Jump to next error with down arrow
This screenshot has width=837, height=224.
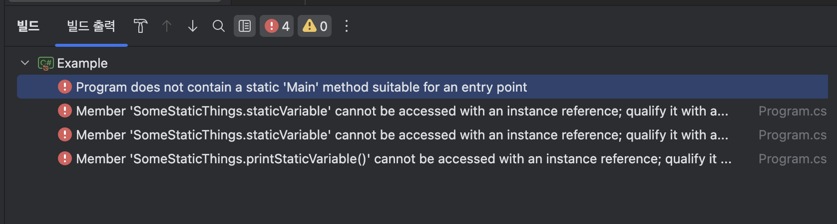tap(193, 26)
